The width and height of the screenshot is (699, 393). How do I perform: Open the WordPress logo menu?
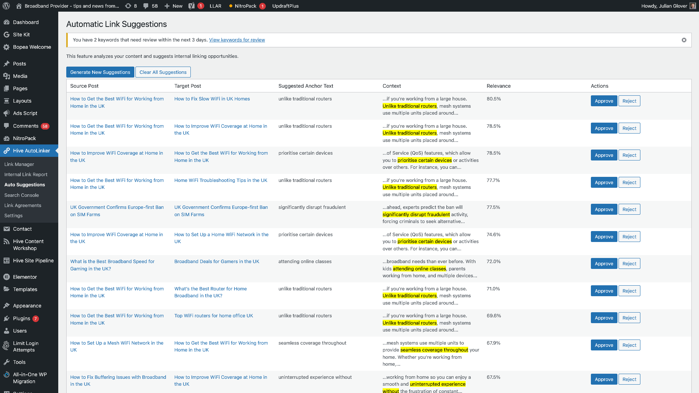tap(6, 6)
